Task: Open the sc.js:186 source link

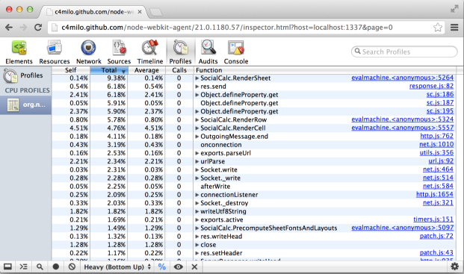Action: [x=440, y=94]
